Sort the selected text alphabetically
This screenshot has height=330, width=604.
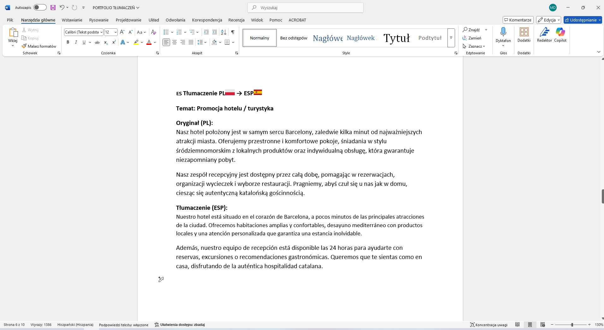[223, 32]
